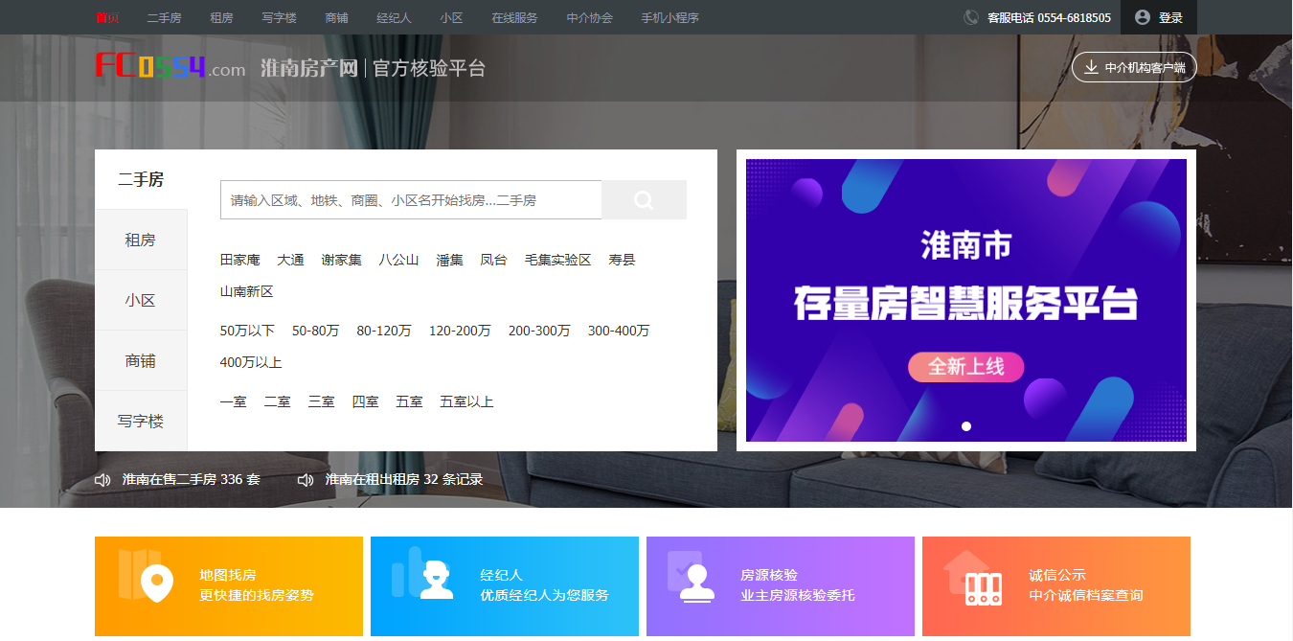Choose room type 五室以上
The height and width of the screenshot is (641, 1293).
click(466, 401)
